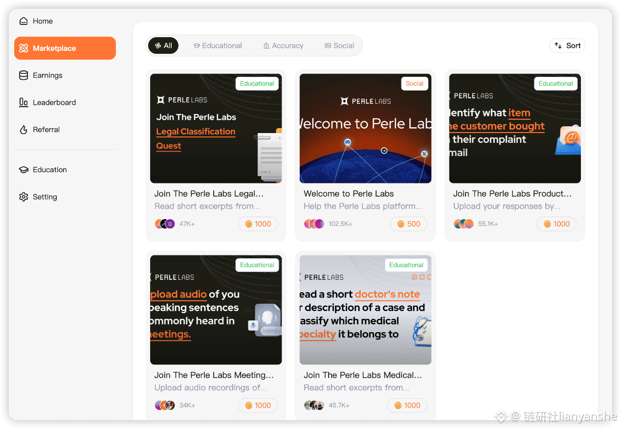Click the Social tag on Welcome card
Viewport: 621px width, 429px height.
415,84
